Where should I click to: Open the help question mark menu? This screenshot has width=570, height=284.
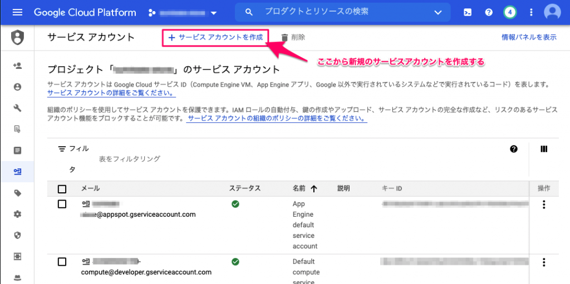pyautogui.click(x=489, y=13)
